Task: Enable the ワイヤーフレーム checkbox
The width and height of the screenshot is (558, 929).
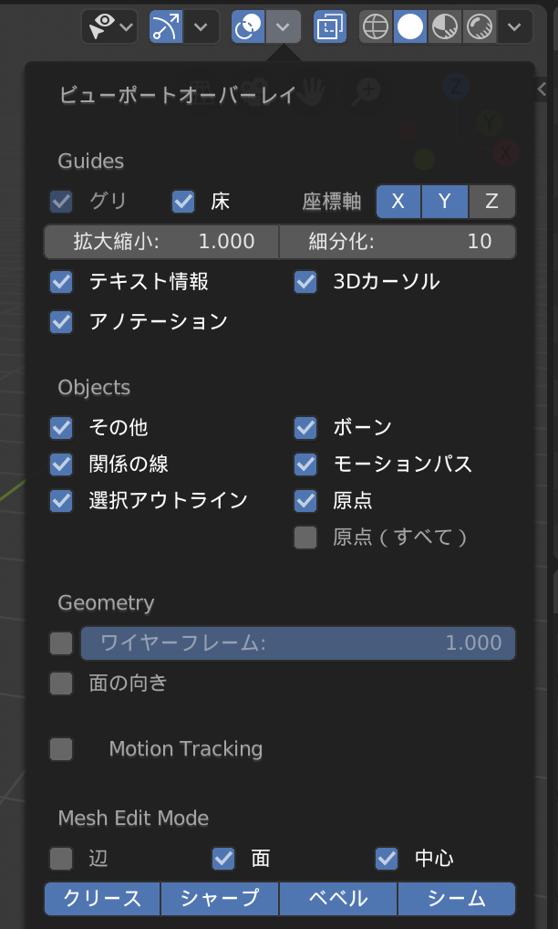Action: click(61, 643)
